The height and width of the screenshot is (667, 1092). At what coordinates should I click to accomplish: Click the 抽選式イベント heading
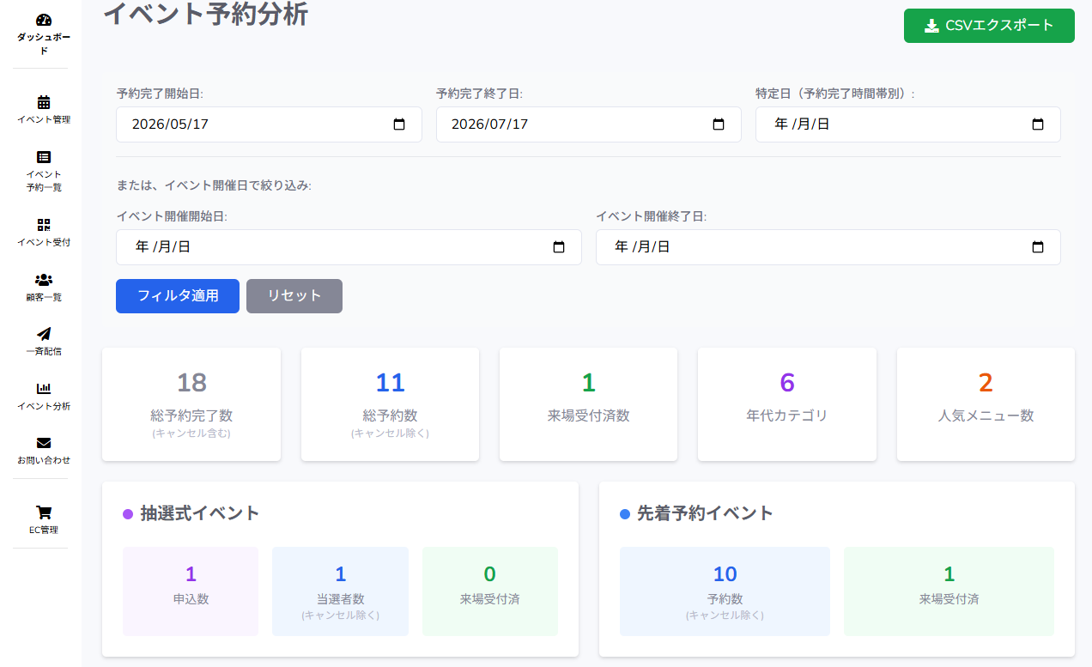200,513
